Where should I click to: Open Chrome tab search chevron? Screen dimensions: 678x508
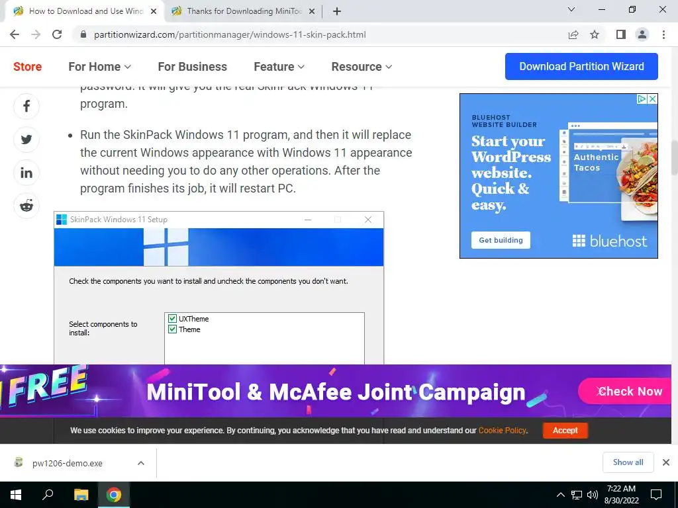tap(571, 9)
